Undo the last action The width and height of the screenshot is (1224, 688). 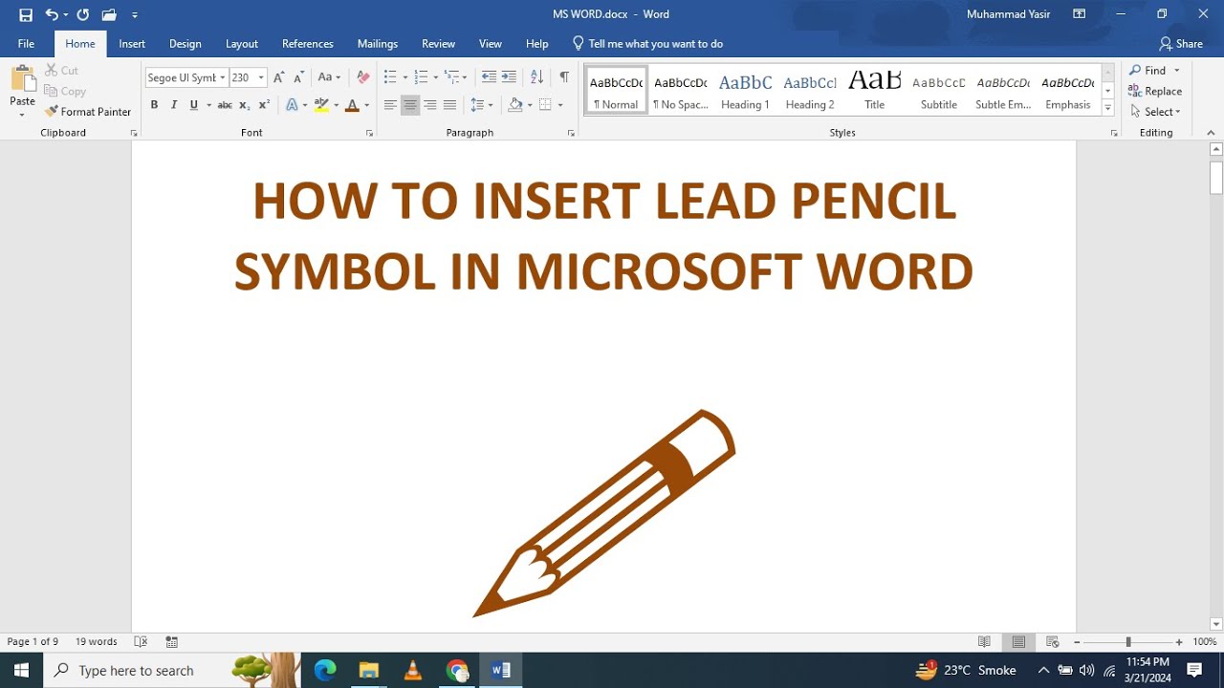52,14
